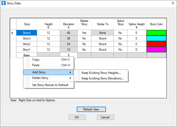The height and width of the screenshot is (127, 177).
Task: Click the Refresh View button
Action: 91,109
